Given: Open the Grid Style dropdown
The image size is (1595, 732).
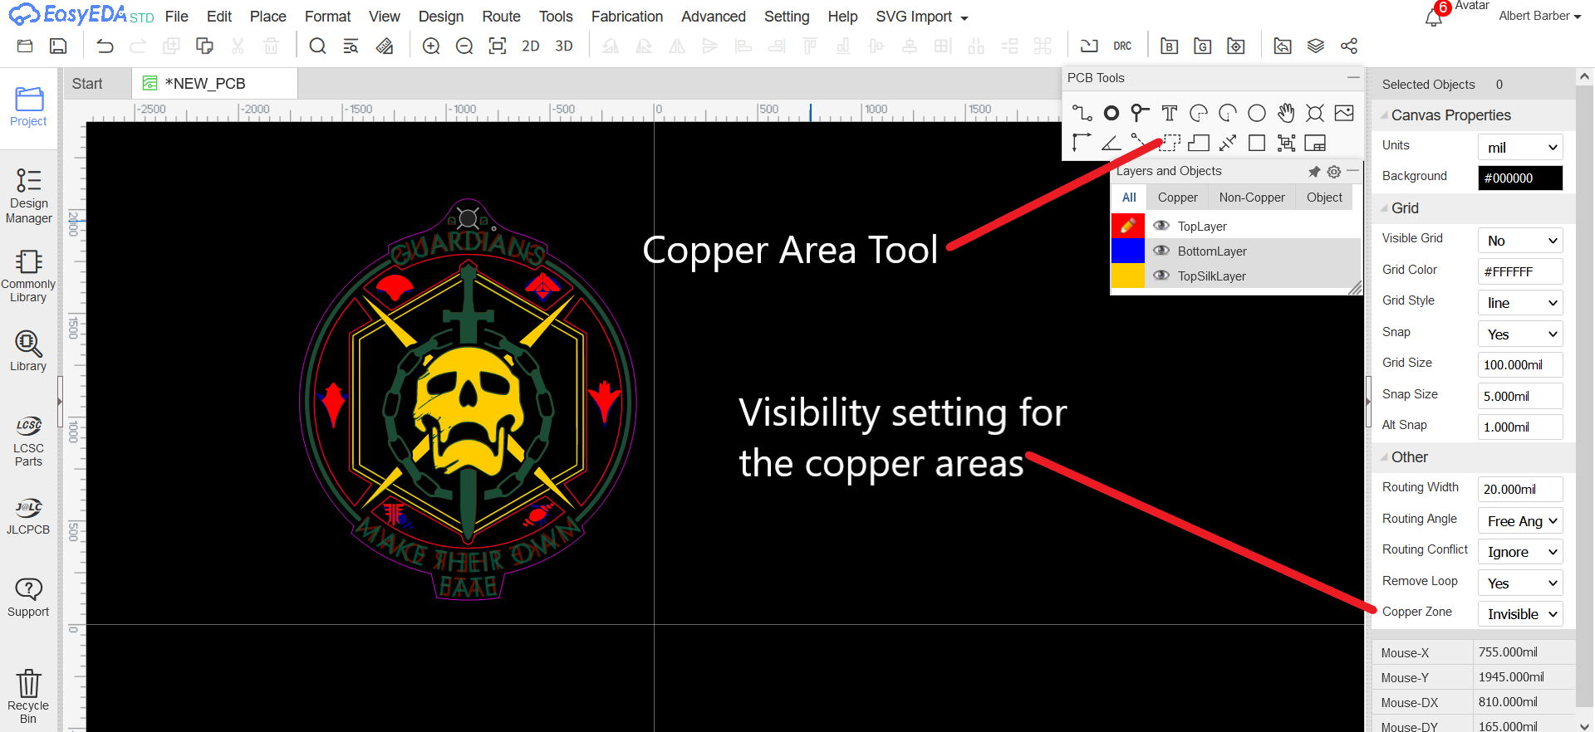Looking at the screenshot, I should click(1520, 303).
